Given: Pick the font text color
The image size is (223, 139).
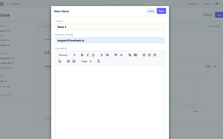Looking at the screenshot, I should pos(102,55).
